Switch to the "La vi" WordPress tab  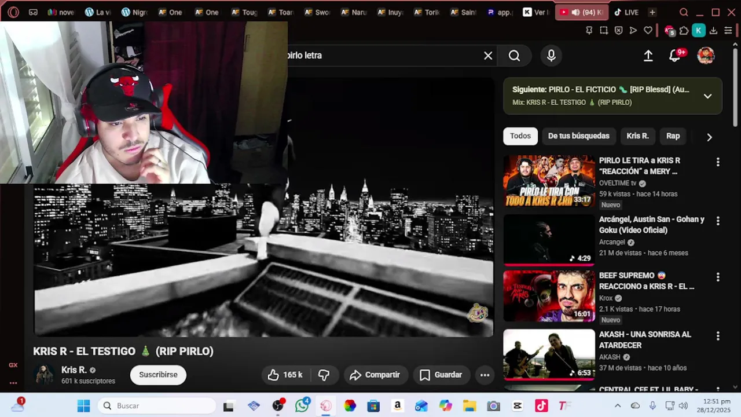[x=98, y=12]
